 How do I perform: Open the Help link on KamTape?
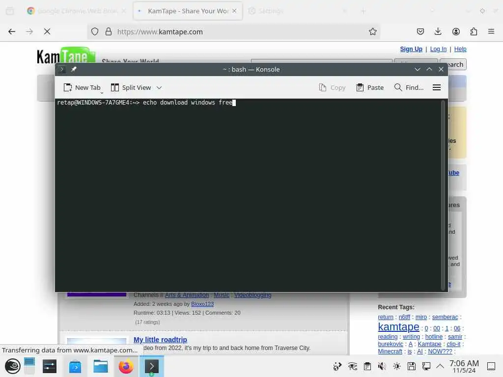[x=460, y=49]
